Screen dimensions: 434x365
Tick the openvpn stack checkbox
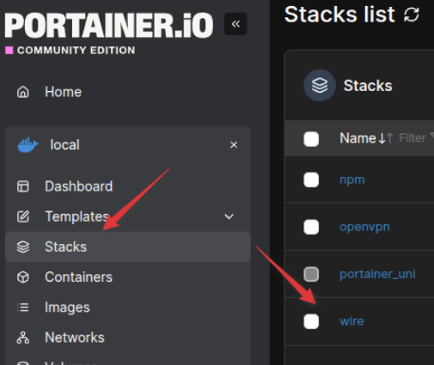coord(311,227)
